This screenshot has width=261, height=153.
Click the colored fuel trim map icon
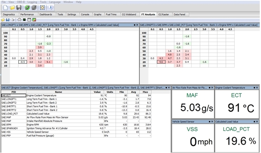click(34, 20)
